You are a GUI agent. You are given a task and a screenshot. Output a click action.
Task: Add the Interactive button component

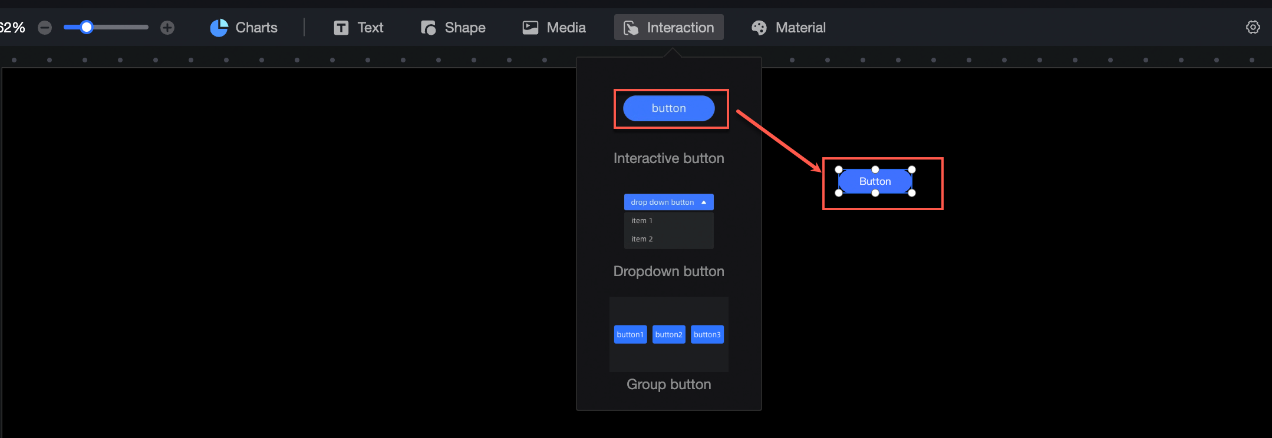pyautogui.click(x=669, y=108)
